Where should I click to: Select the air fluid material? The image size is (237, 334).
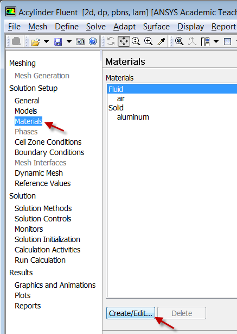pyautogui.click(x=121, y=98)
